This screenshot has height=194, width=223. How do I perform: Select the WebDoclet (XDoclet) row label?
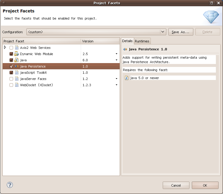tap(37, 85)
